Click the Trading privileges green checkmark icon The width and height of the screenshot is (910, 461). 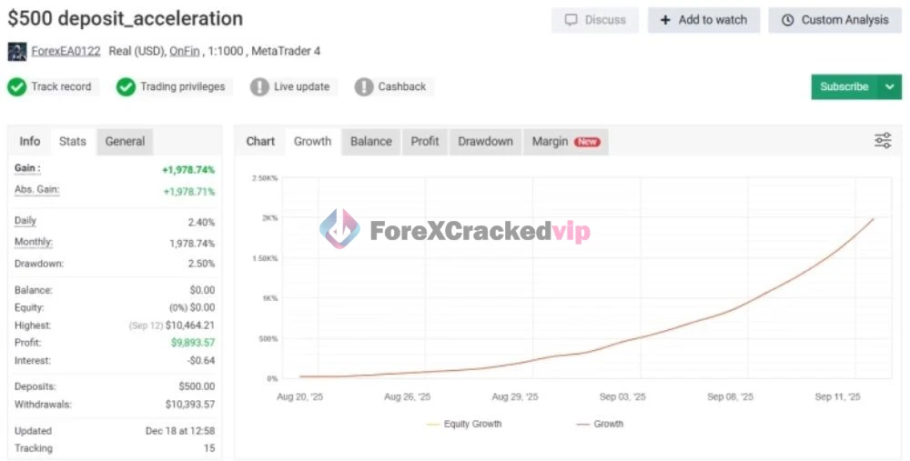126,87
